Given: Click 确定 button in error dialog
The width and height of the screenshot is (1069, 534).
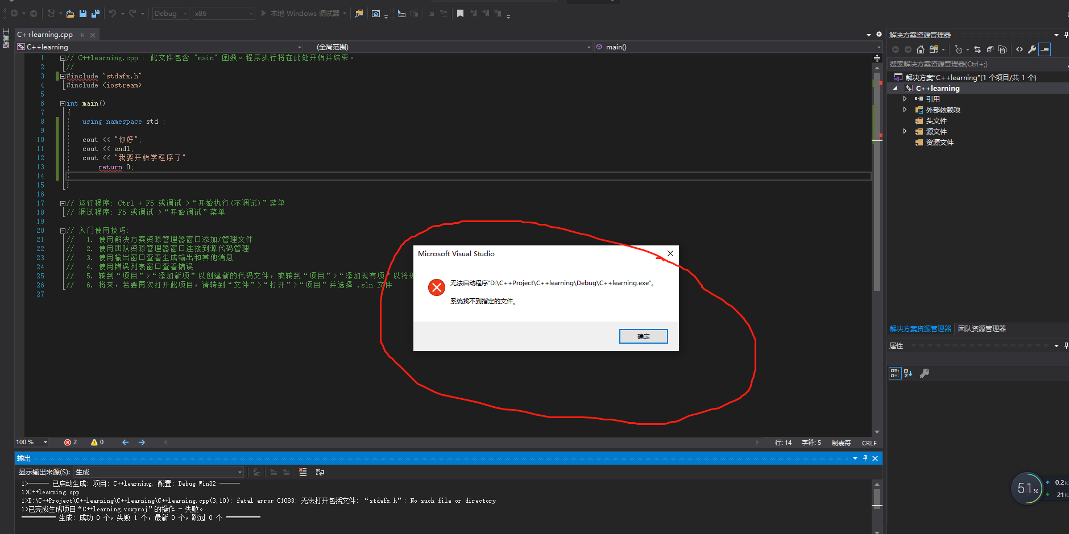Looking at the screenshot, I should click(643, 336).
